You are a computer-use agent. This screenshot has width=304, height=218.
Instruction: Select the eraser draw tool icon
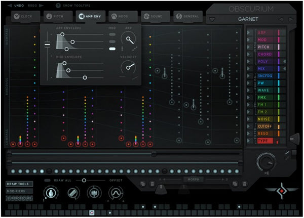tap(72, 193)
